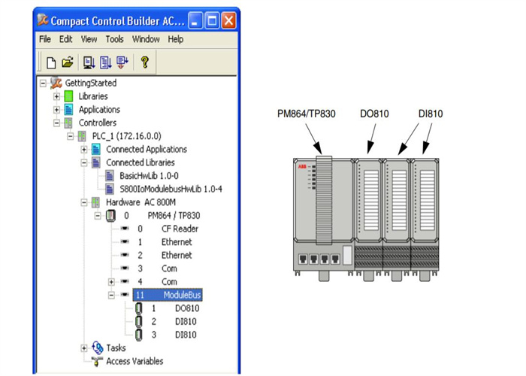
Task: Click the PM864 / TP830 unit icon
Action: point(110,216)
